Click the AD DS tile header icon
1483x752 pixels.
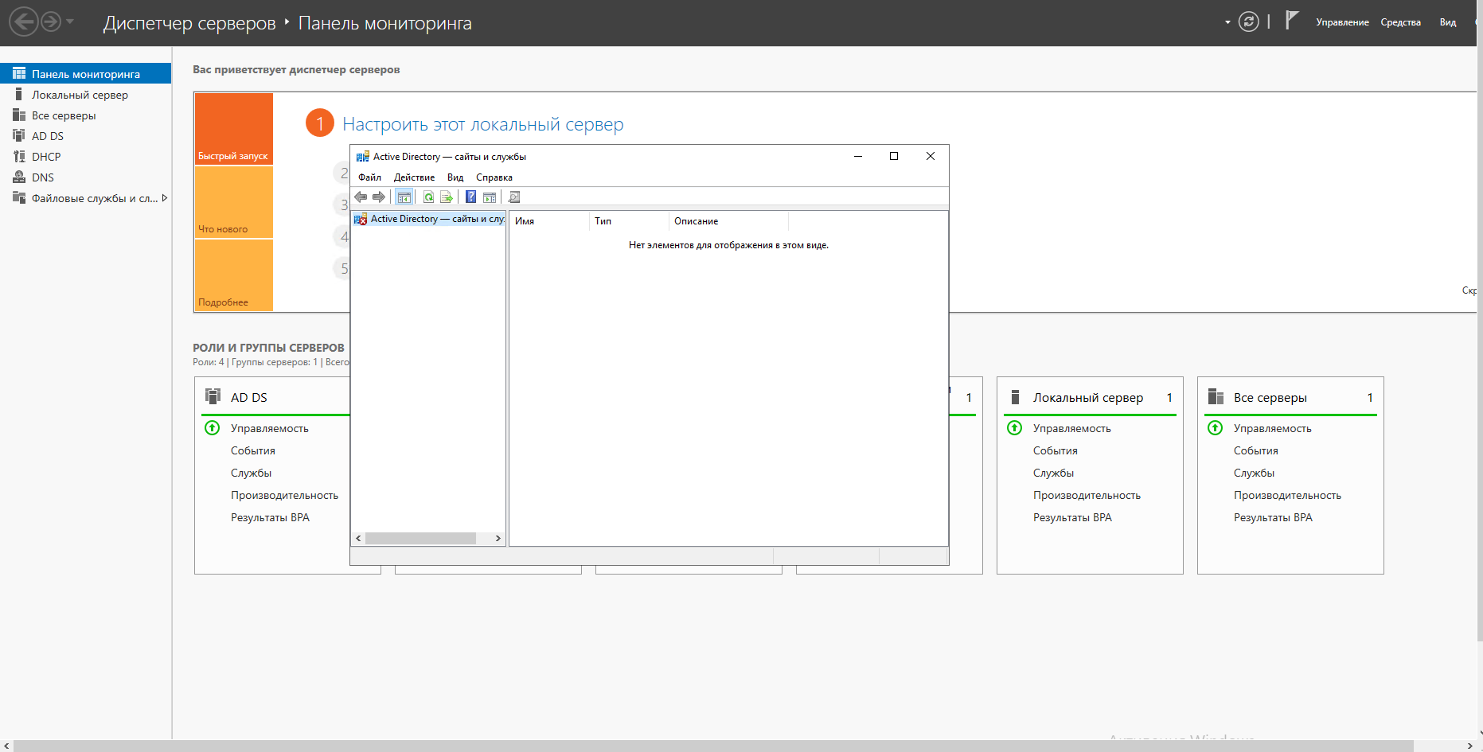click(213, 396)
